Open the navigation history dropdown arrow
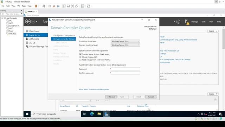 (36, 22)
